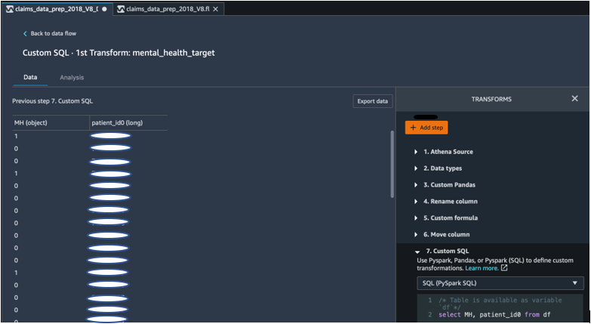This screenshot has width=591, height=324.
Task: Click the Add step button
Action: 426,128
